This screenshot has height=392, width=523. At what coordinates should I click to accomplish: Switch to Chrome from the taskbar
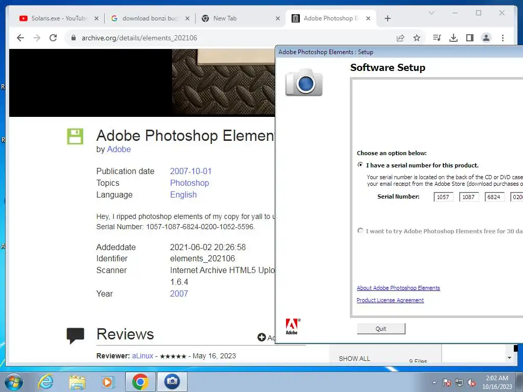(140, 382)
